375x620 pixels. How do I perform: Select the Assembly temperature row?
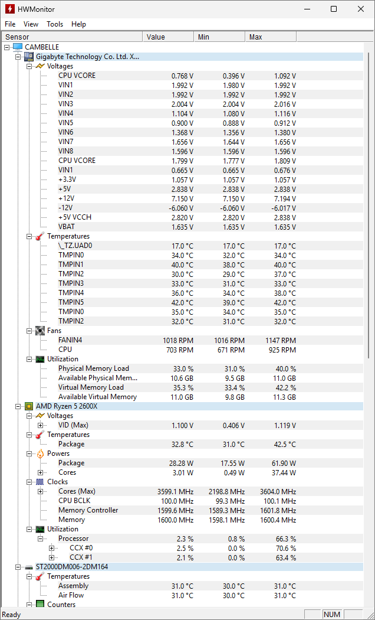tap(210, 586)
